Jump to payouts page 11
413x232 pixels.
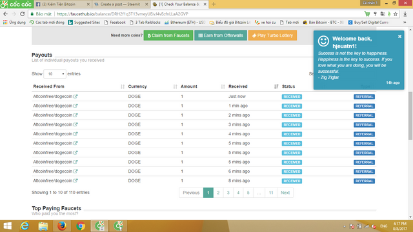tap(271, 193)
